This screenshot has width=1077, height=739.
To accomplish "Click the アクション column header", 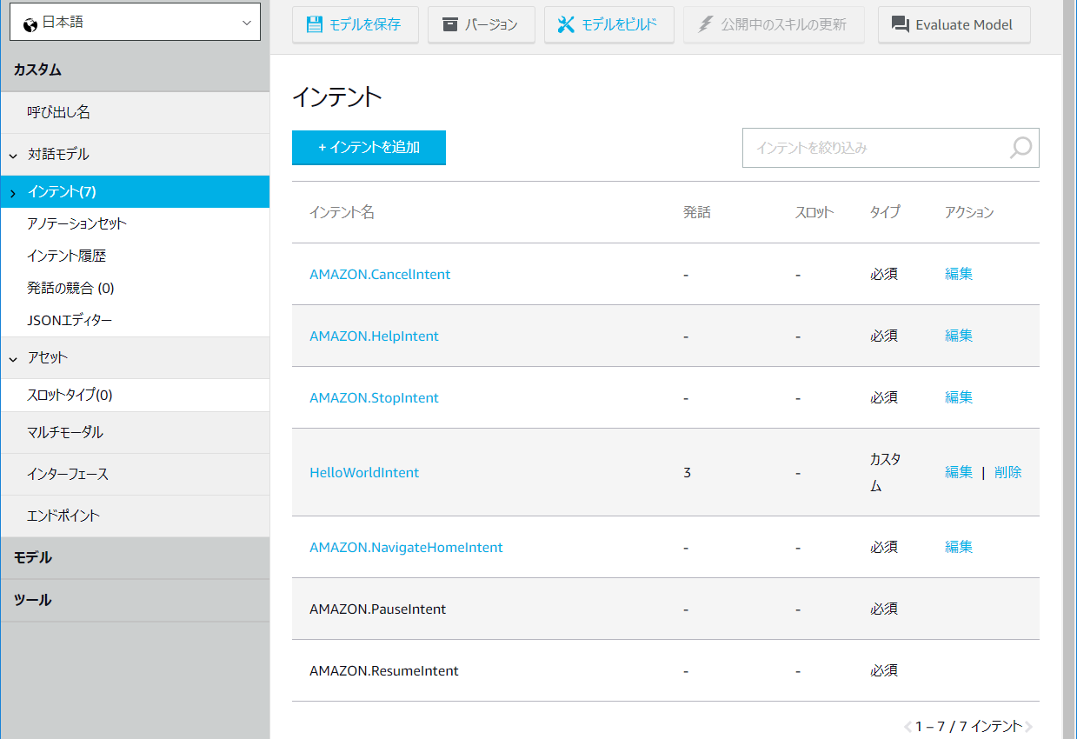I will [969, 212].
